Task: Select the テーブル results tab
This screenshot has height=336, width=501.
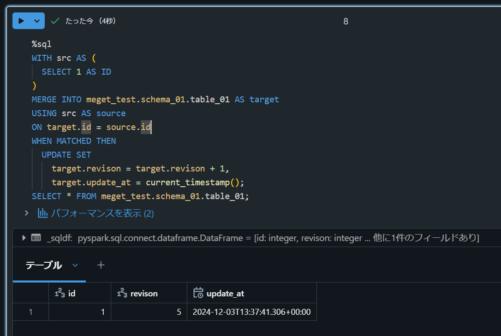Action: coord(44,265)
